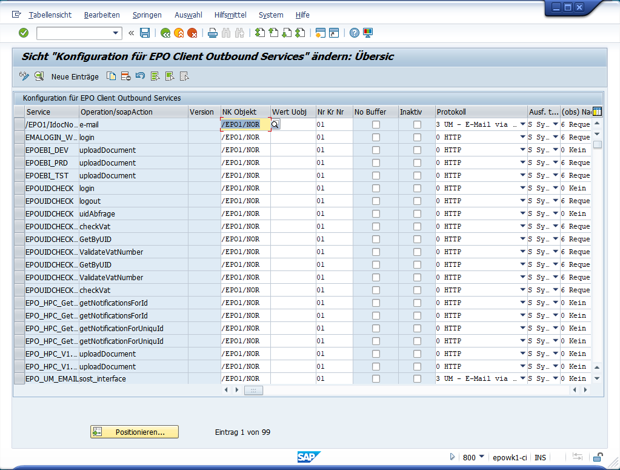Click the Details magnifier icon in the application toolbar
Screen dimensions: 620x470
pos(39,76)
